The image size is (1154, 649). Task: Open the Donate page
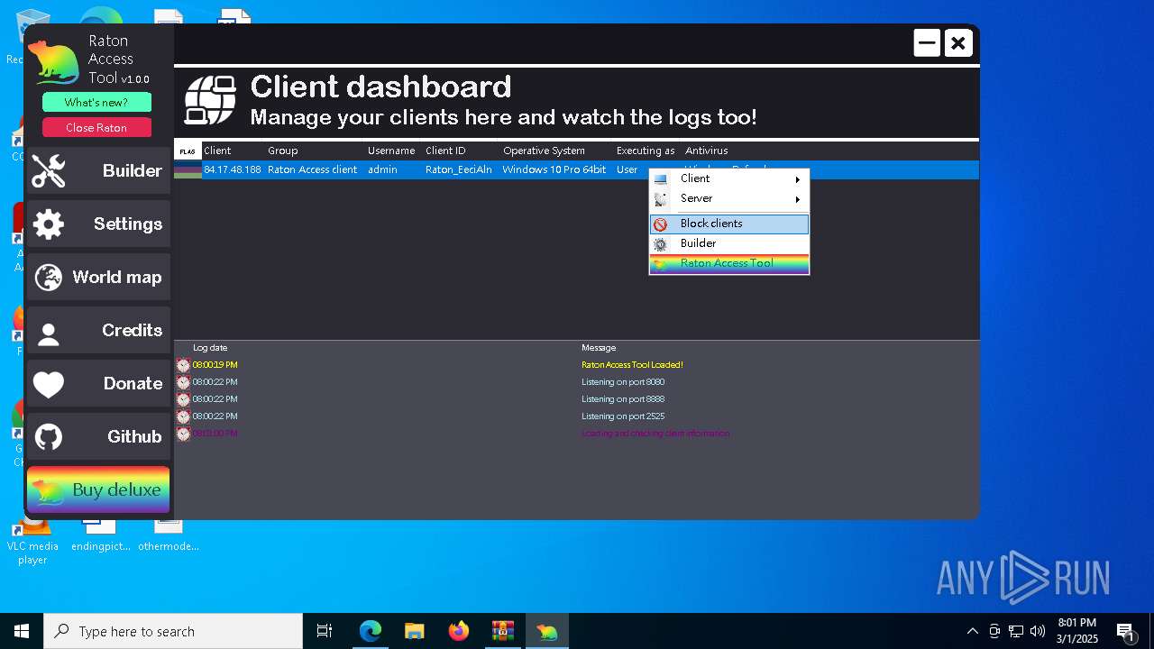point(98,383)
